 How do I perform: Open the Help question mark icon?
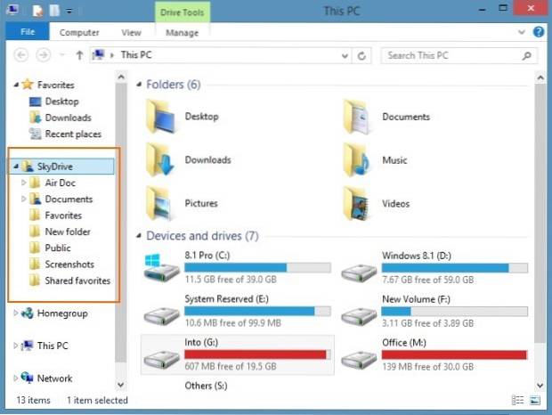click(x=539, y=33)
